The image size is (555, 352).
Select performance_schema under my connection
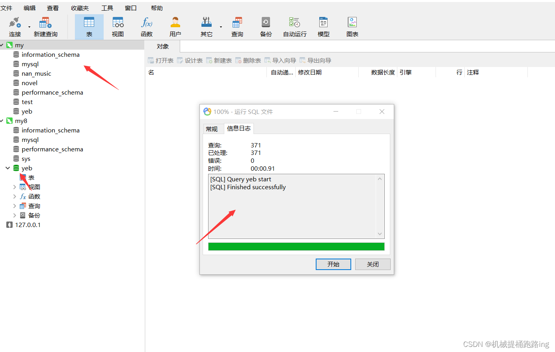[x=52, y=92]
